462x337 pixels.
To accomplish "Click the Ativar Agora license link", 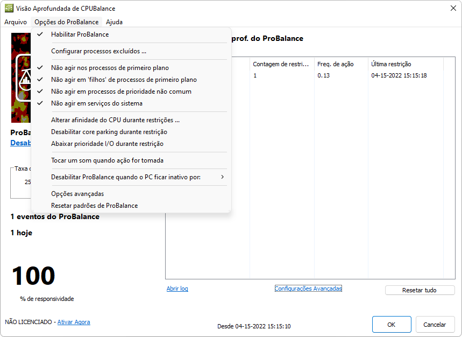I will pos(74,322).
